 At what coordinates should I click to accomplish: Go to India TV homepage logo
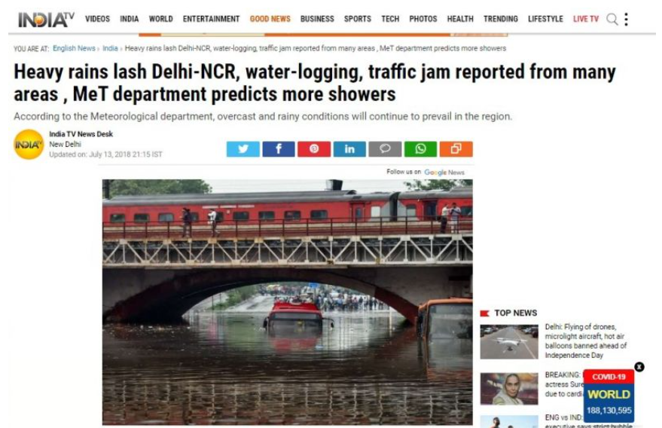coord(46,20)
